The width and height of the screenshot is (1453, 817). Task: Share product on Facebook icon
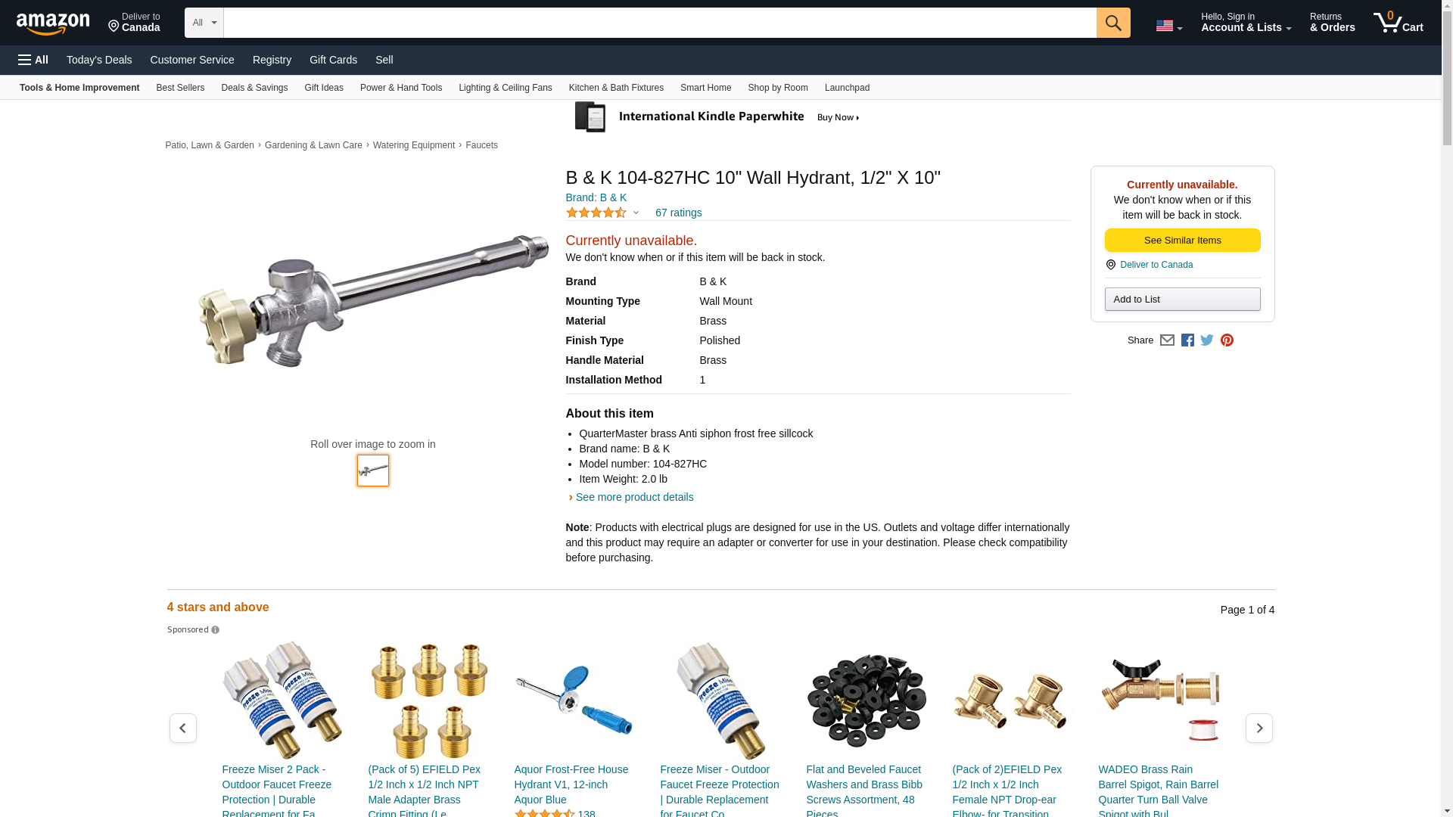pyautogui.click(x=1187, y=340)
